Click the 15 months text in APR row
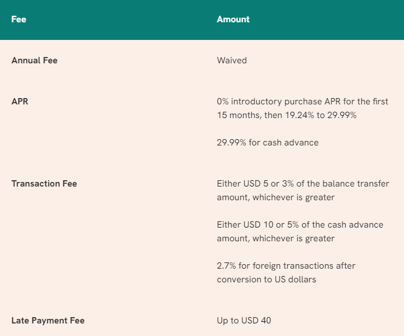This screenshot has width=404, height=336. click(x=240, y=115)
